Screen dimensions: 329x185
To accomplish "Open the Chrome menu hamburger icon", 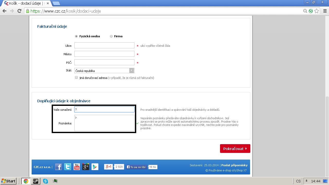I will [x=324, y=11].
